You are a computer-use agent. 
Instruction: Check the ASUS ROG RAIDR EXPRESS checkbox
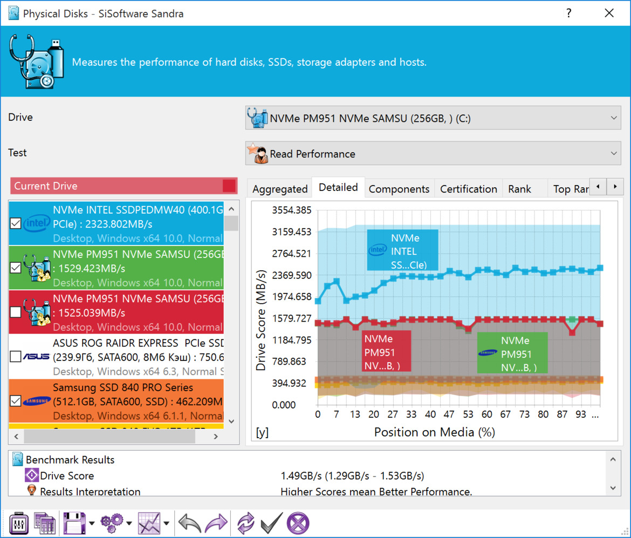pos(15,356)
